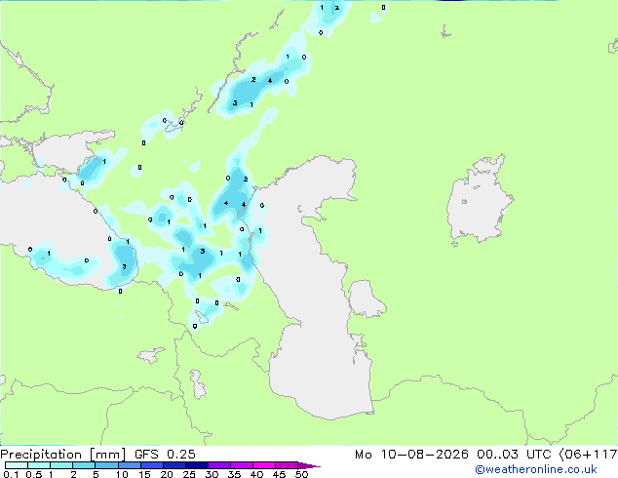Select the 'GFS 0.25' model label

pyautogui.click(x=165, y=455)
